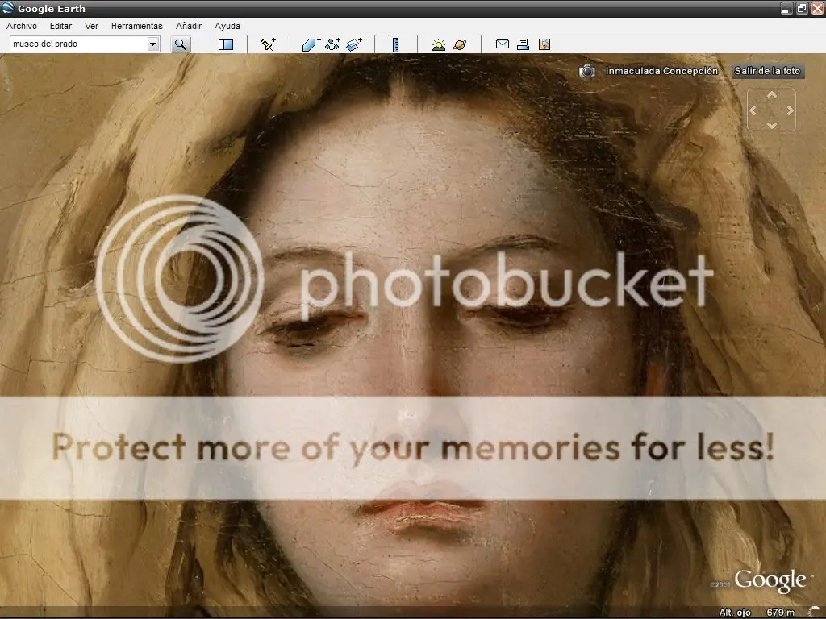Screen dimensions: 826x619
Task: Show sunlight across the landscape icon
Action: coord(438,45)
